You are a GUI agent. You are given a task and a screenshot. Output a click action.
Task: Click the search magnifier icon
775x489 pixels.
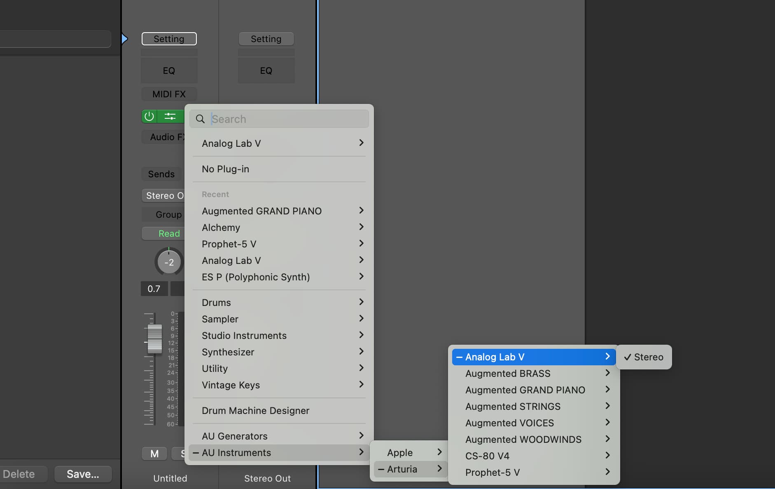pyautogui.click(x=200, y=119)
